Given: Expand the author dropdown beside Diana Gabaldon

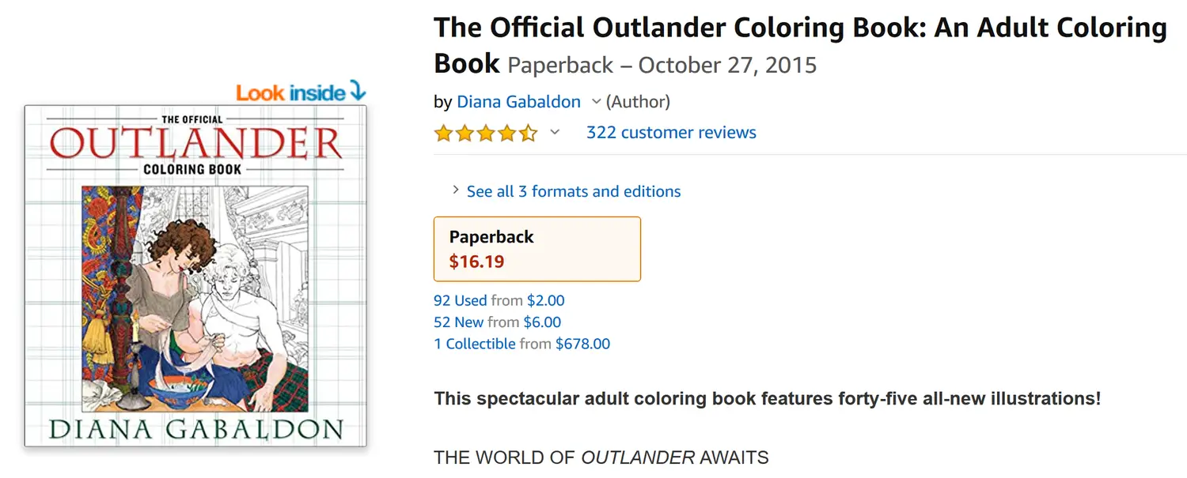Looking at the screenshot, I should click(597, 102).
